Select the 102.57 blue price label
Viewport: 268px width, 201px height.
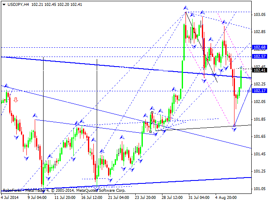[x=260, y=56]
